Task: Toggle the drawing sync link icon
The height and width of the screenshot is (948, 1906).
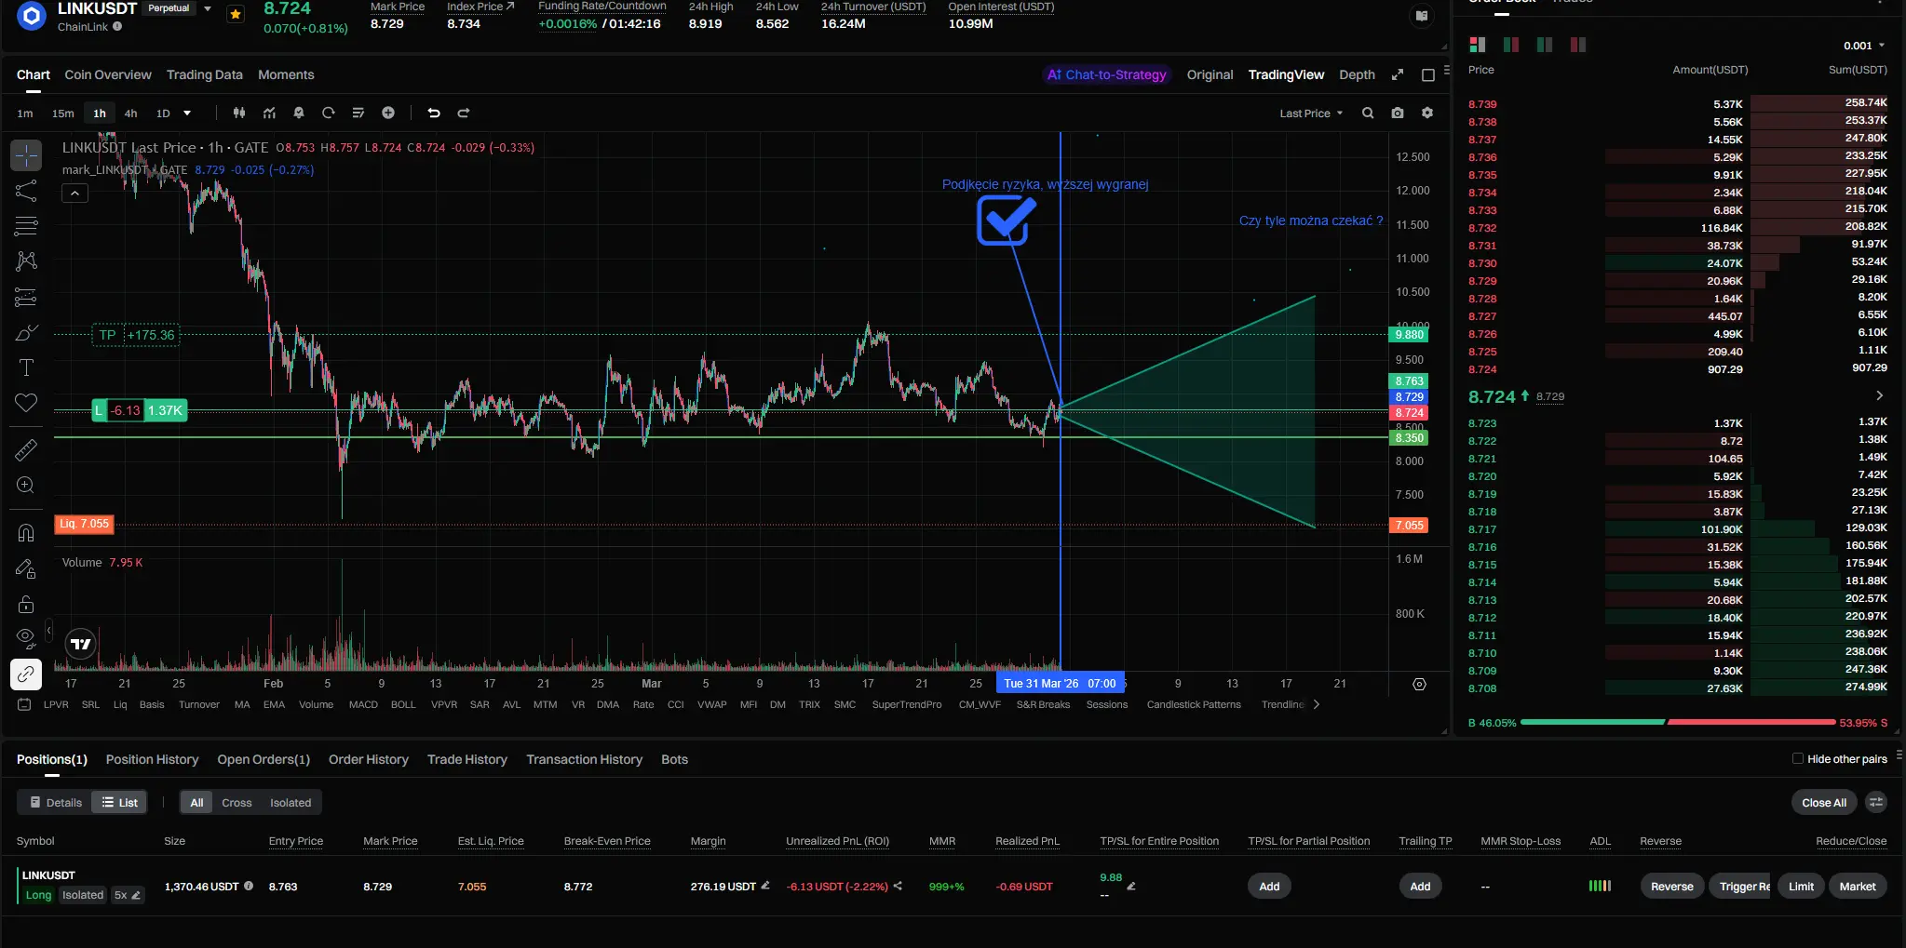Action: tap(26, 674)
